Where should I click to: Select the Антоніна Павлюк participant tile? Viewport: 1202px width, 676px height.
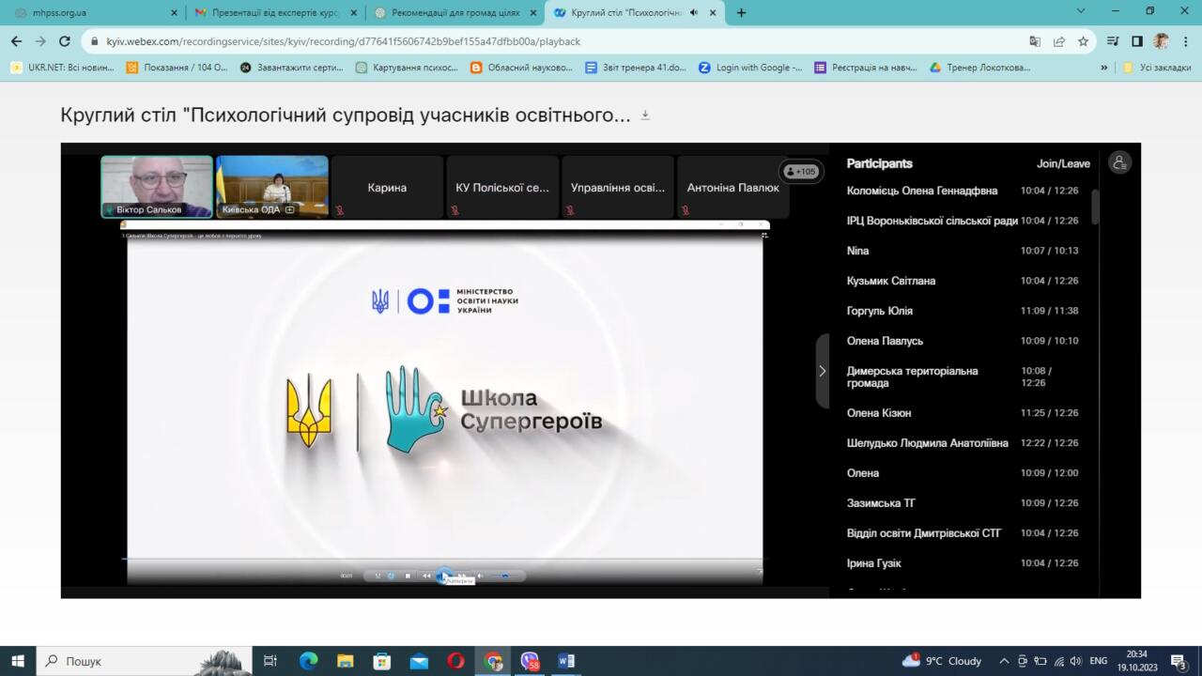pos(732,187)
